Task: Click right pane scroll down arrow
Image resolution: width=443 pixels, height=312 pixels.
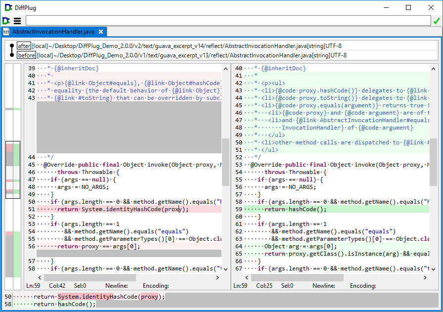Action: pyautogui.click(x=434, y=269)
